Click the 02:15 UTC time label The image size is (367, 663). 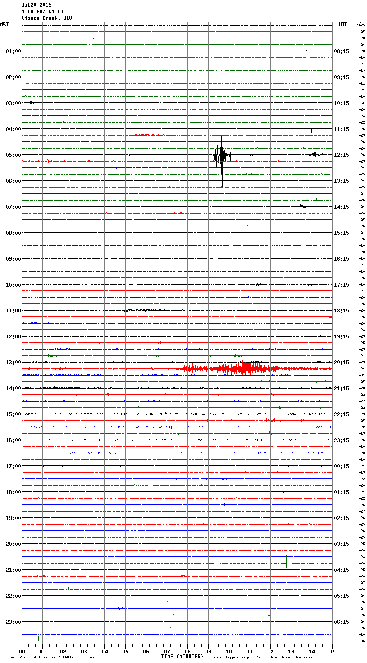click(342, 518)
